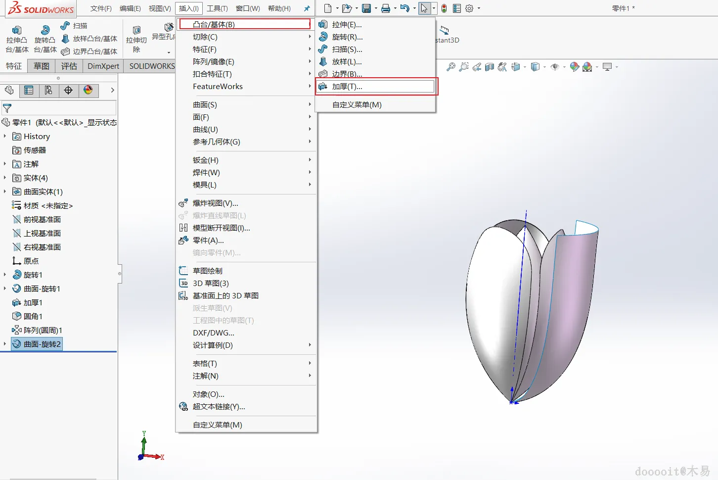Open the Options gear icon
The image size is (718, 480).
(x=469, y=8)
